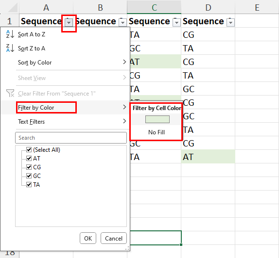Select the light green cell color swatch

[157, 119]
